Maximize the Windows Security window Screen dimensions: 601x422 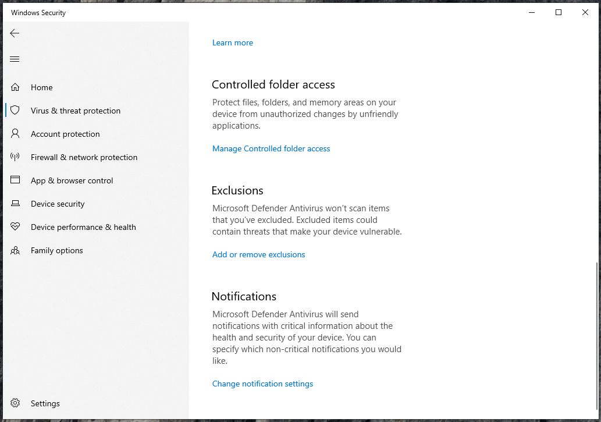coord(559,12)
